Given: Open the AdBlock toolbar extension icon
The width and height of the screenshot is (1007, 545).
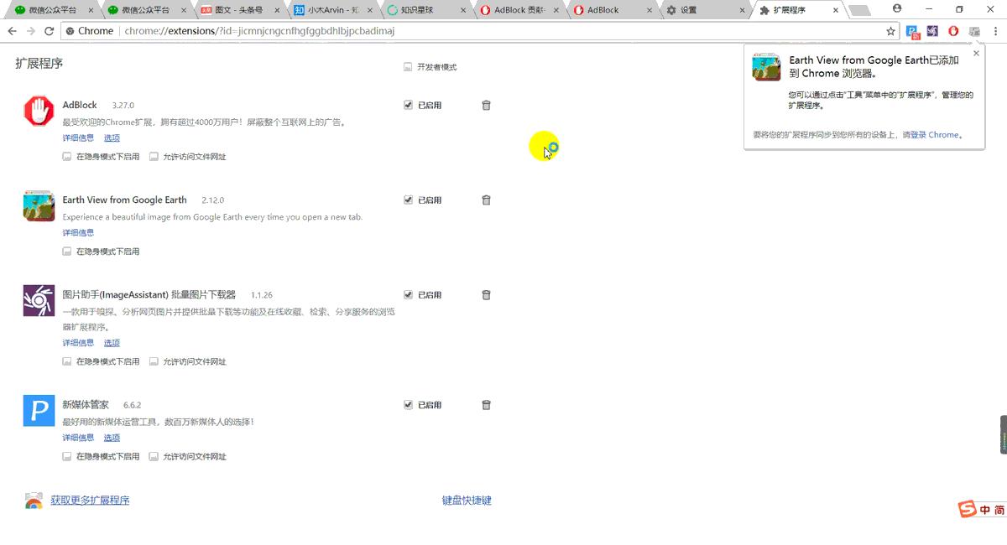Looking at the screenshot, I should pos(953,31).
